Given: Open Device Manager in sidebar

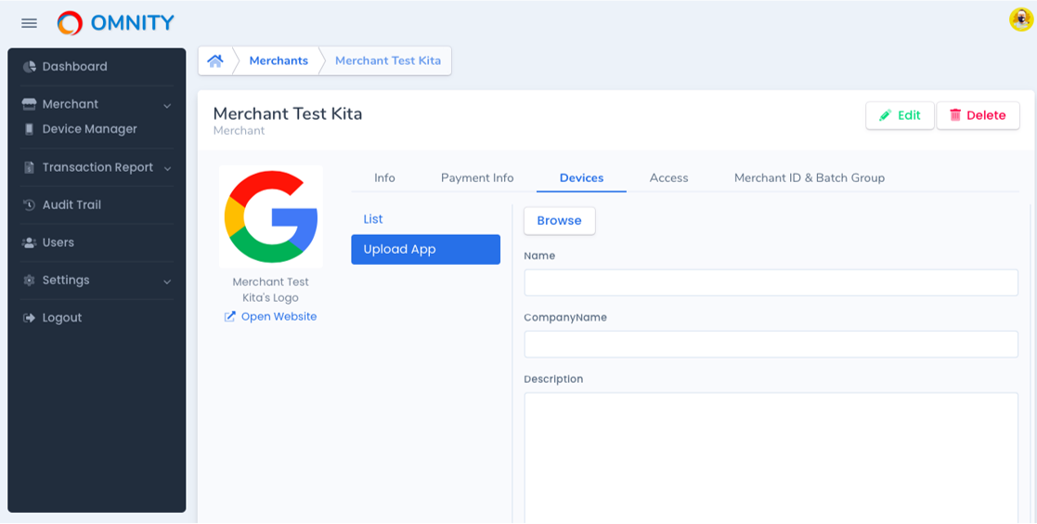Looking at the screenshot, I should (89, 129).
